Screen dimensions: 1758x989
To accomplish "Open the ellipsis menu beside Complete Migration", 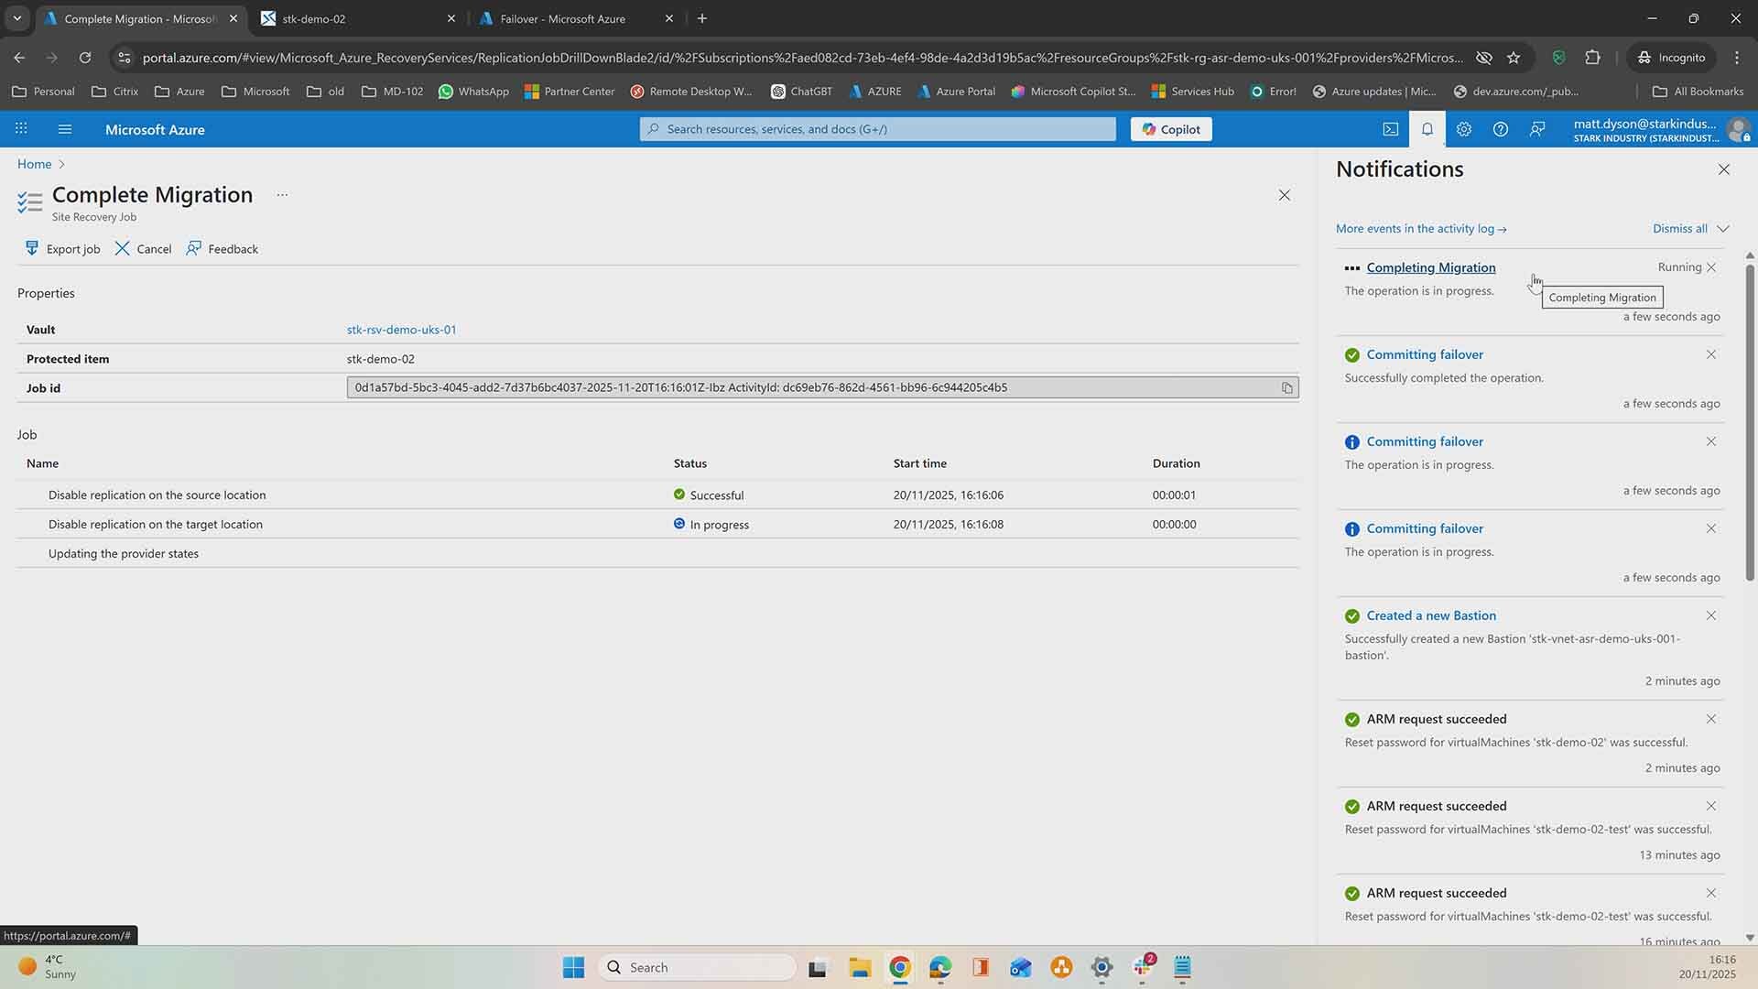I will 282,195.
